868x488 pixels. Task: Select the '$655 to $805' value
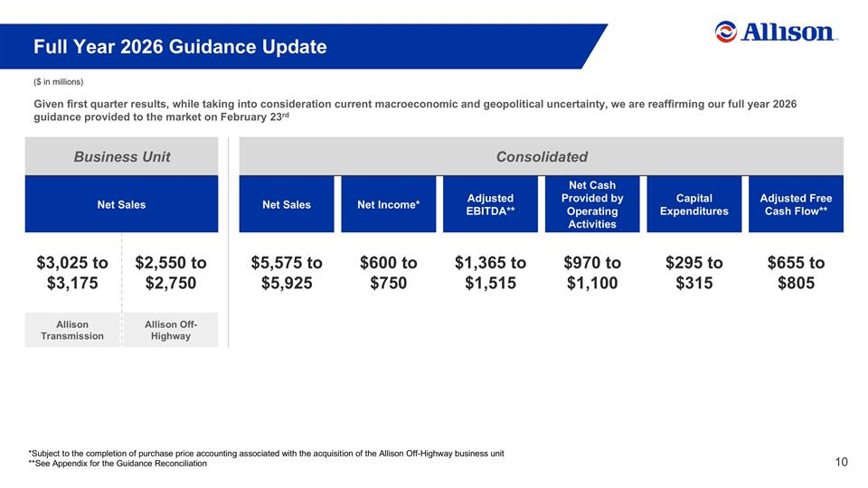796,273
